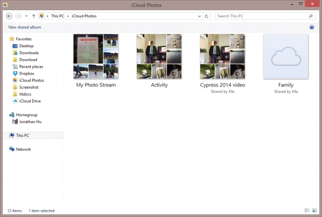Select This PC in navigation pane
The height and width of the screenshot is (217, 322).
tap(23, 135)
